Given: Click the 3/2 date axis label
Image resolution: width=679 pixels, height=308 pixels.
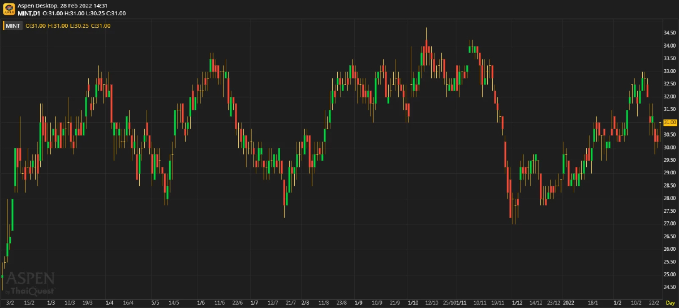Looking at the screenshot, I should 11,303.
